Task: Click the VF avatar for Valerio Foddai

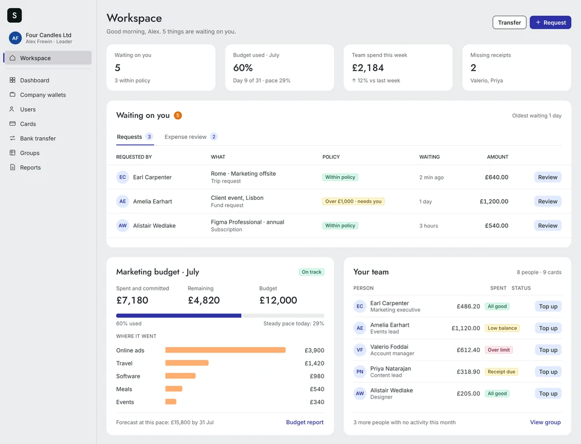Action: pyautogui.click(x=360, y=350)
